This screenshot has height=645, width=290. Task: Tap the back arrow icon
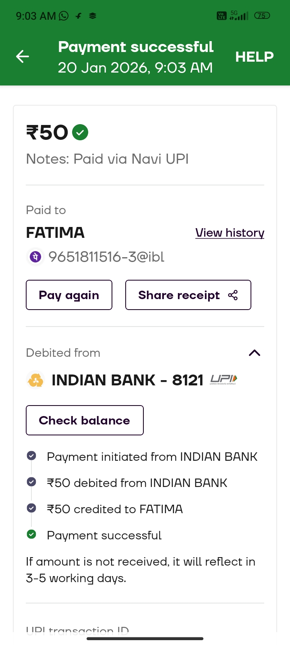(23, 56)
